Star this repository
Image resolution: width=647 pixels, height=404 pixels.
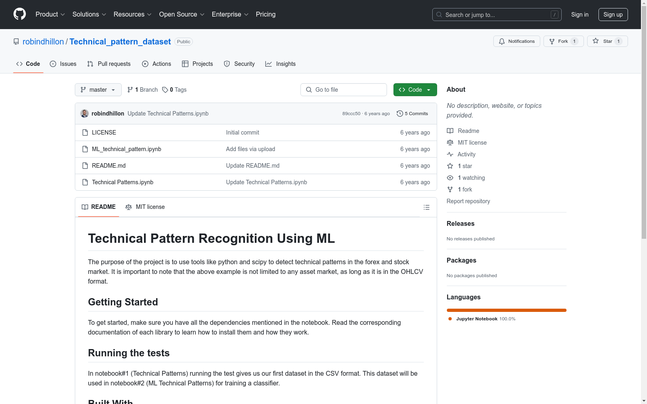(607, 41)
